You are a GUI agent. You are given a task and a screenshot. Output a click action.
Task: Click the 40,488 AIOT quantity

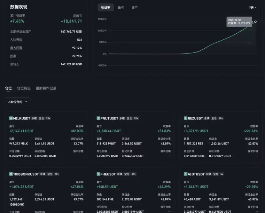point(192,199)
